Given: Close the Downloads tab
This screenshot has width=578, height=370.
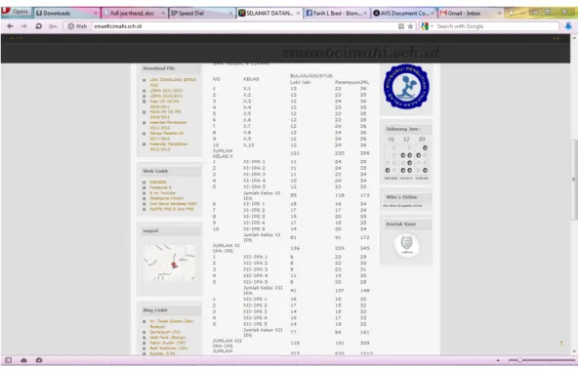Looking at the screenshot, I should pyautogui.click(x=96, y=14).
